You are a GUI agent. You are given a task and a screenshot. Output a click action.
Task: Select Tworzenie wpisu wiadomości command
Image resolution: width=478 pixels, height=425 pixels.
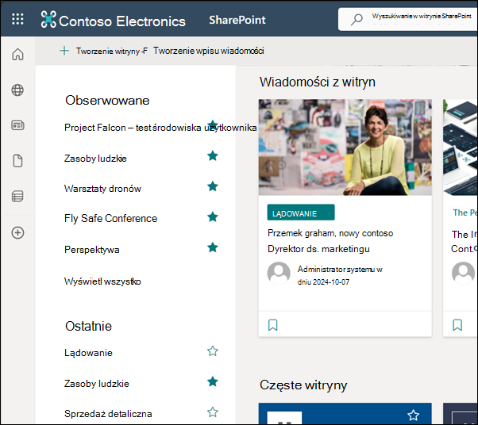(x=209, y=51)
